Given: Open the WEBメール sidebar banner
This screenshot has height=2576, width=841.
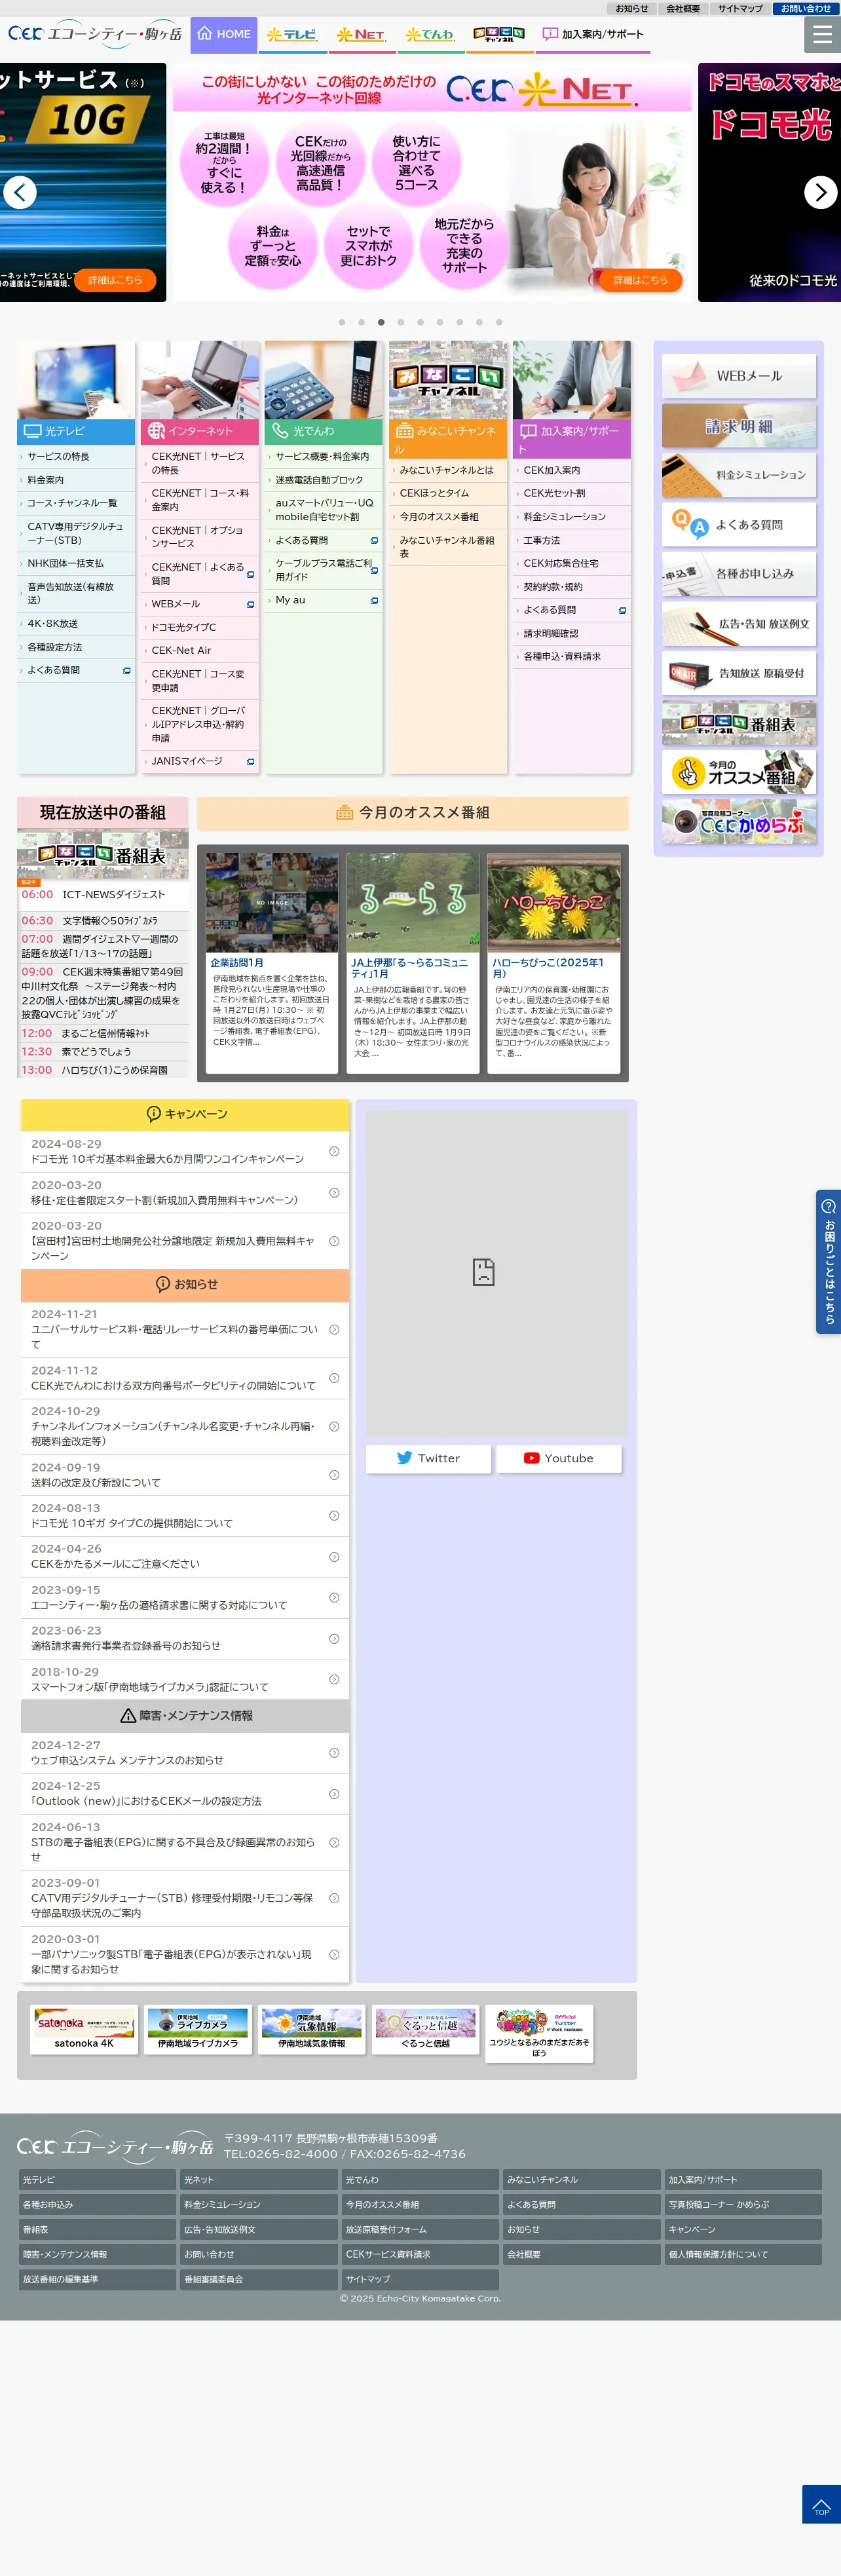Looking at the screenshot, I should 739,376.
